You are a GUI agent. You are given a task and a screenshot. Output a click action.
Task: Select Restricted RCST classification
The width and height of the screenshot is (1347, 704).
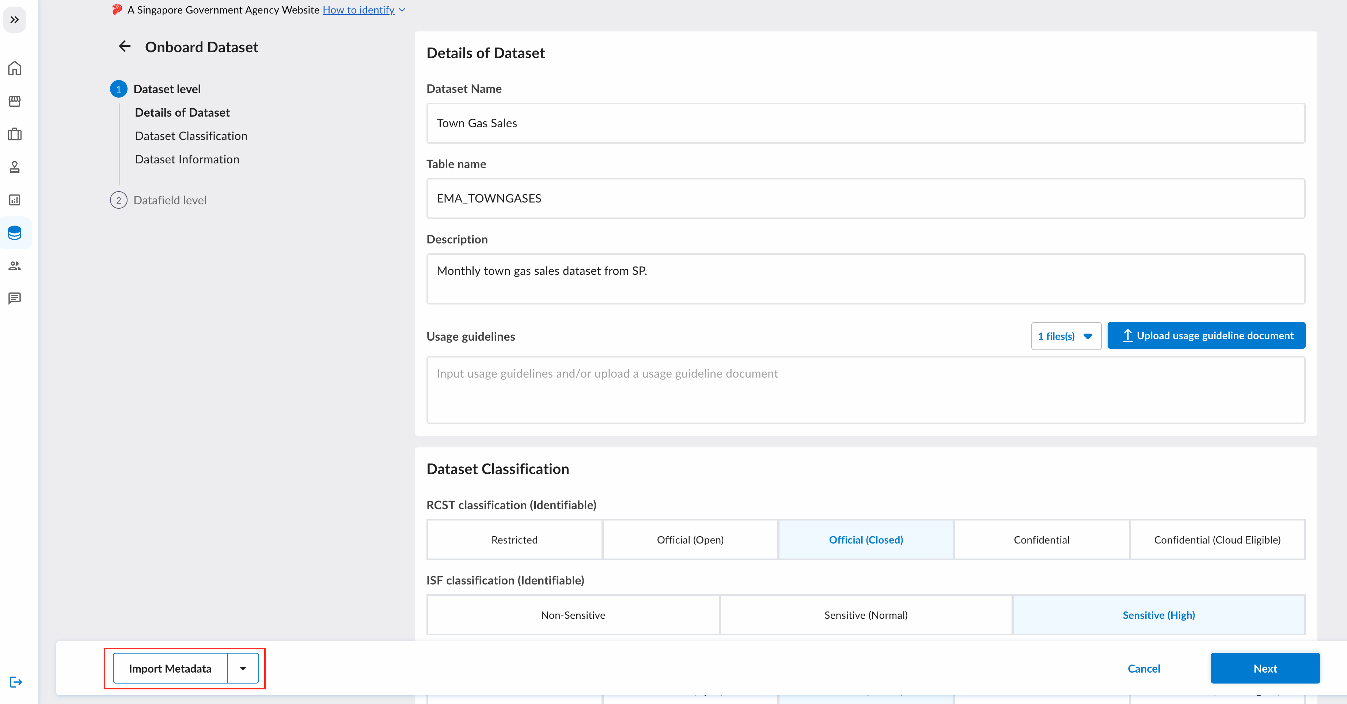point(514,540)
